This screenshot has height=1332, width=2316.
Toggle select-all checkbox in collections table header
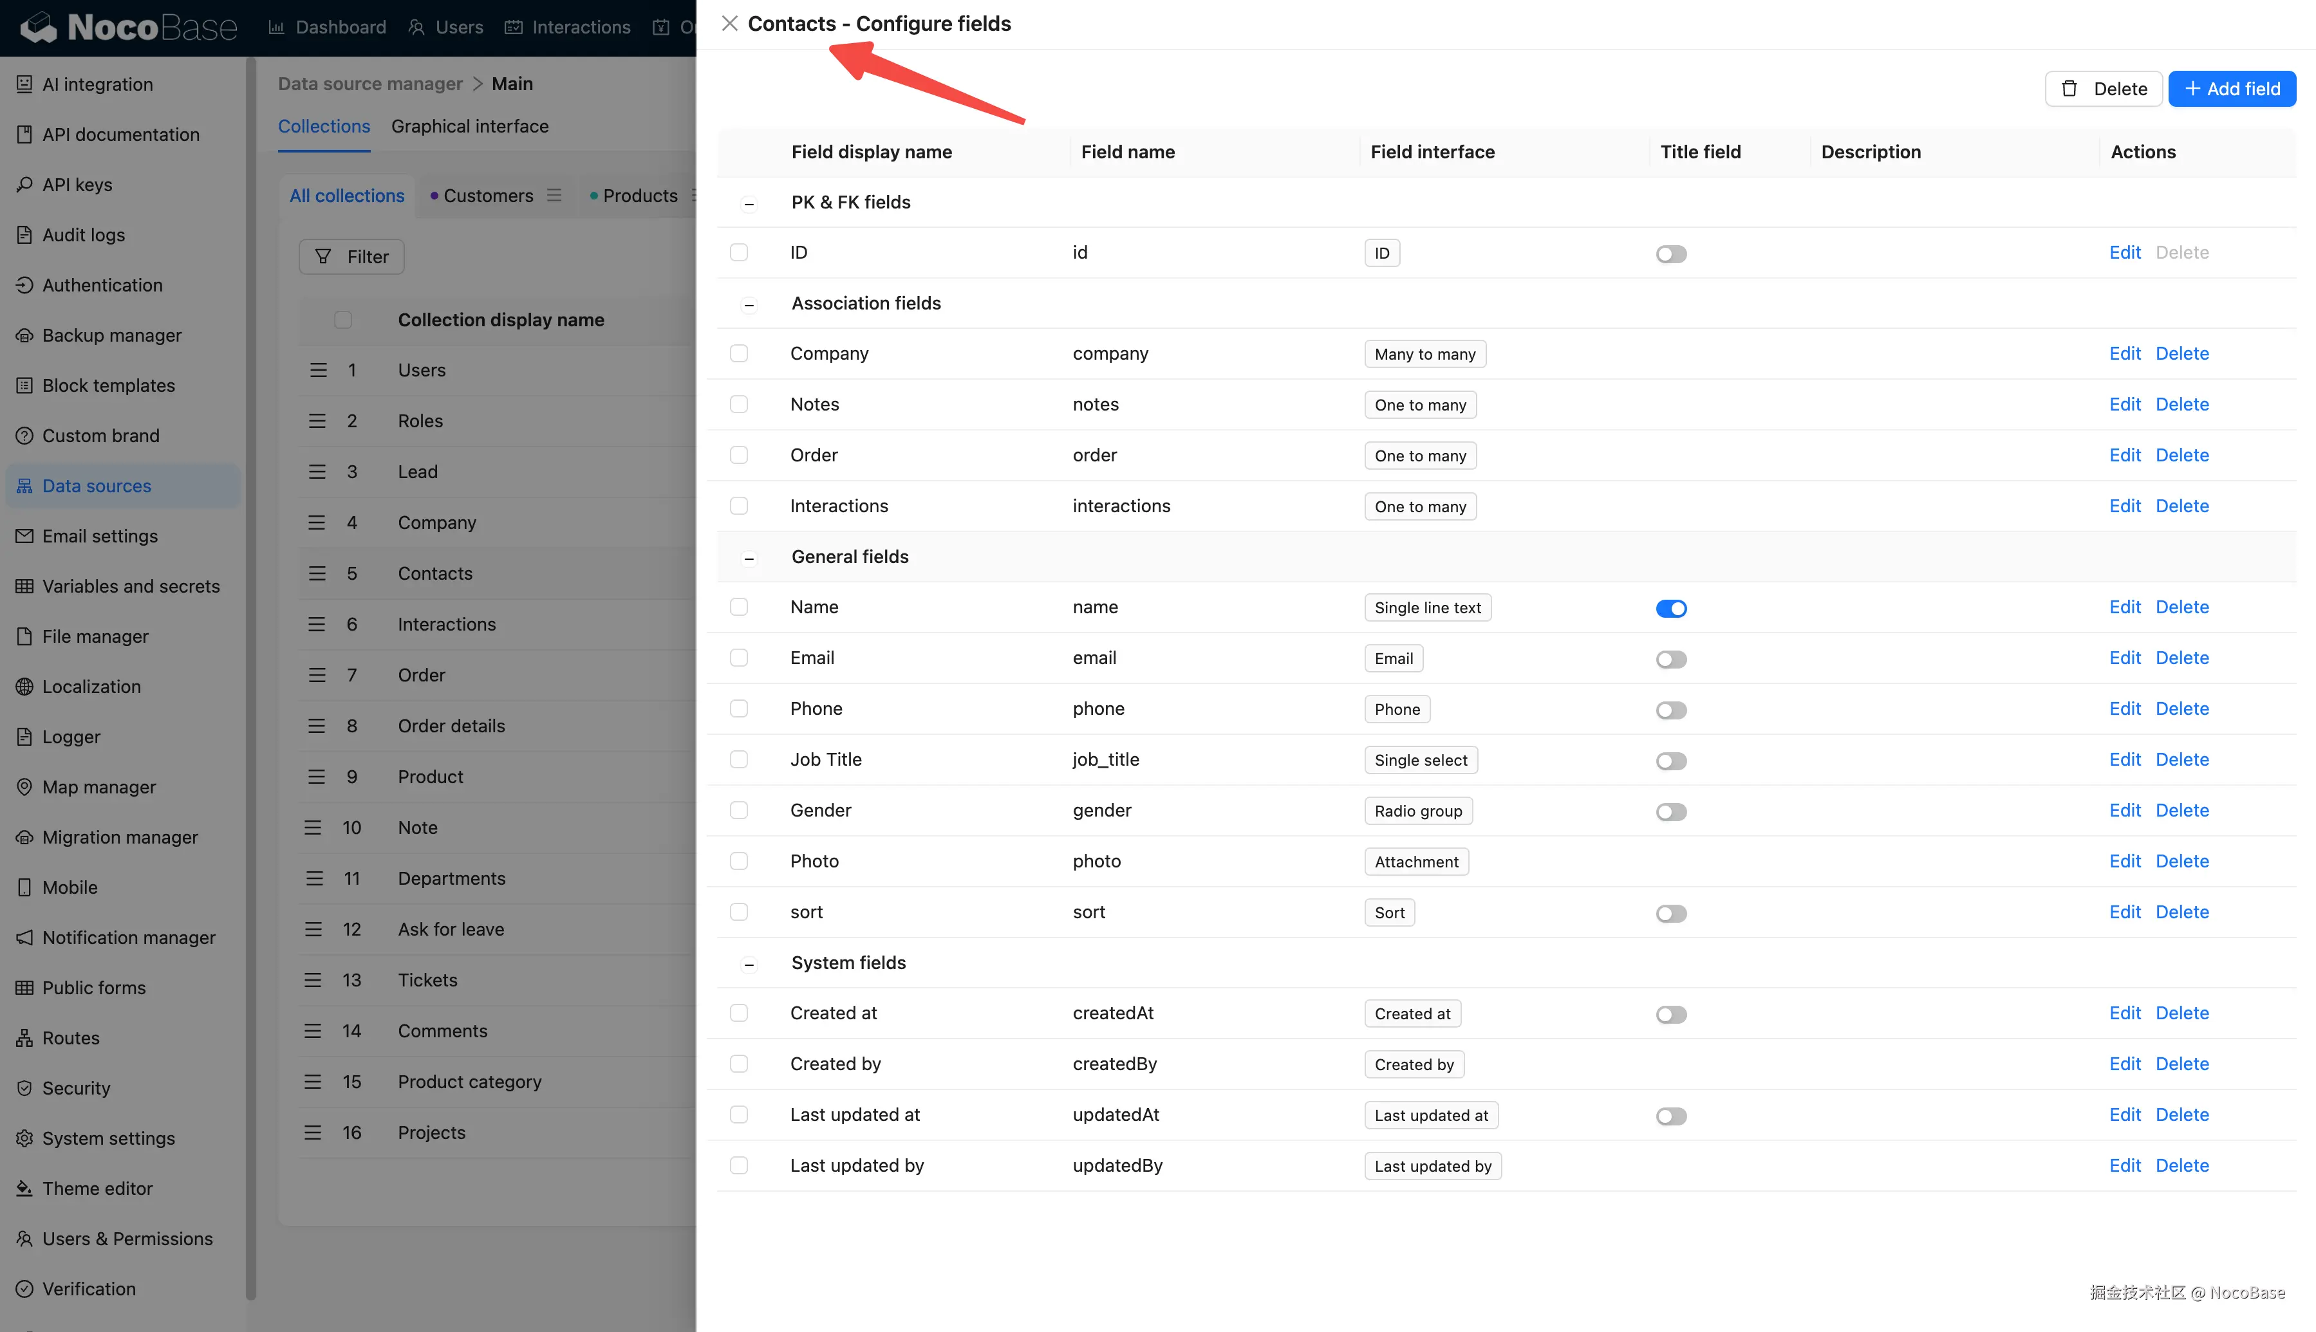(x=343, y=320)
